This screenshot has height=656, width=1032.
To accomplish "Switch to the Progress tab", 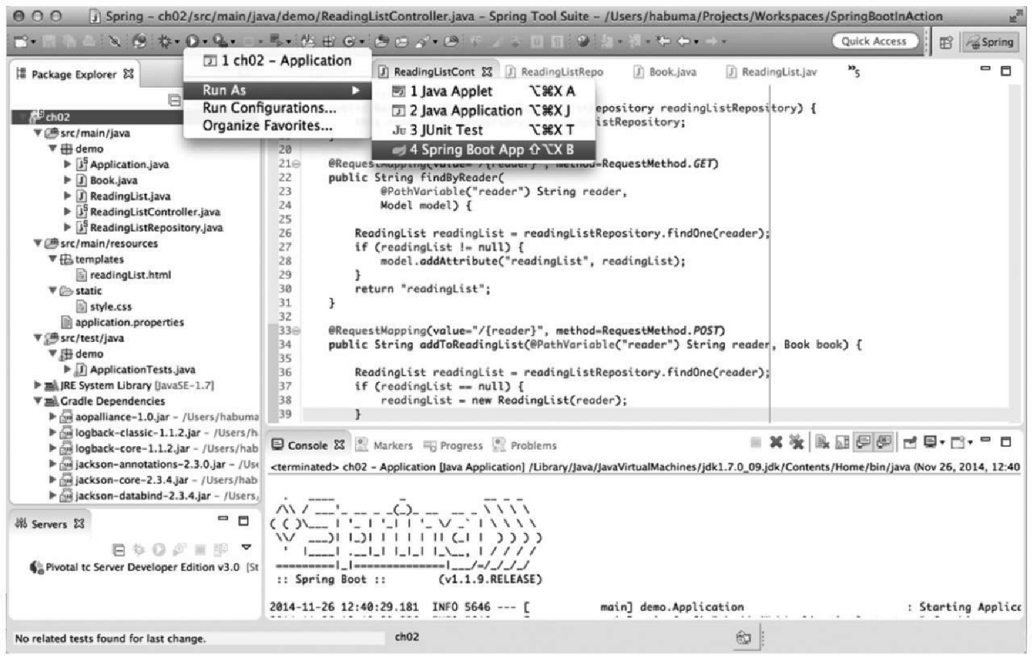I will 453,445.
